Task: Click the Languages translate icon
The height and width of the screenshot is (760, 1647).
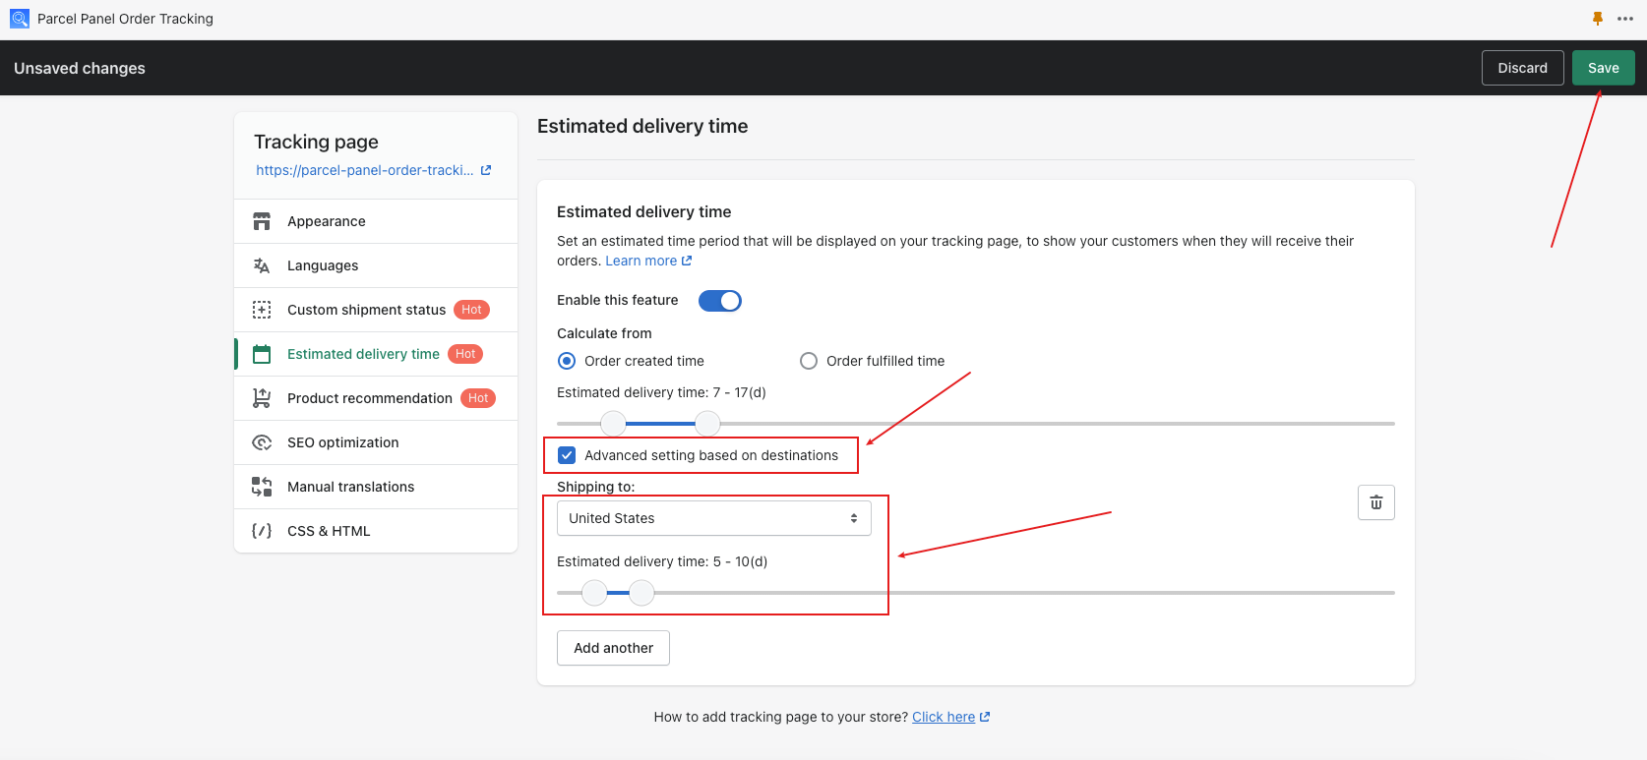Action: coord(262,265)
